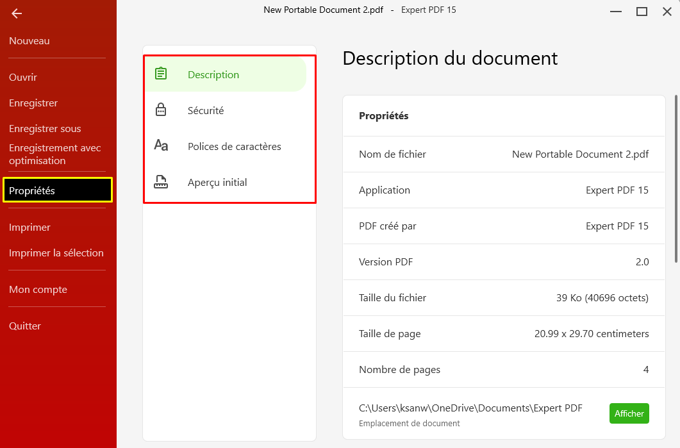This screenshot has height=448, width=680.
Task: Select Nouveau in the sidebar
Action: [29, 41]
